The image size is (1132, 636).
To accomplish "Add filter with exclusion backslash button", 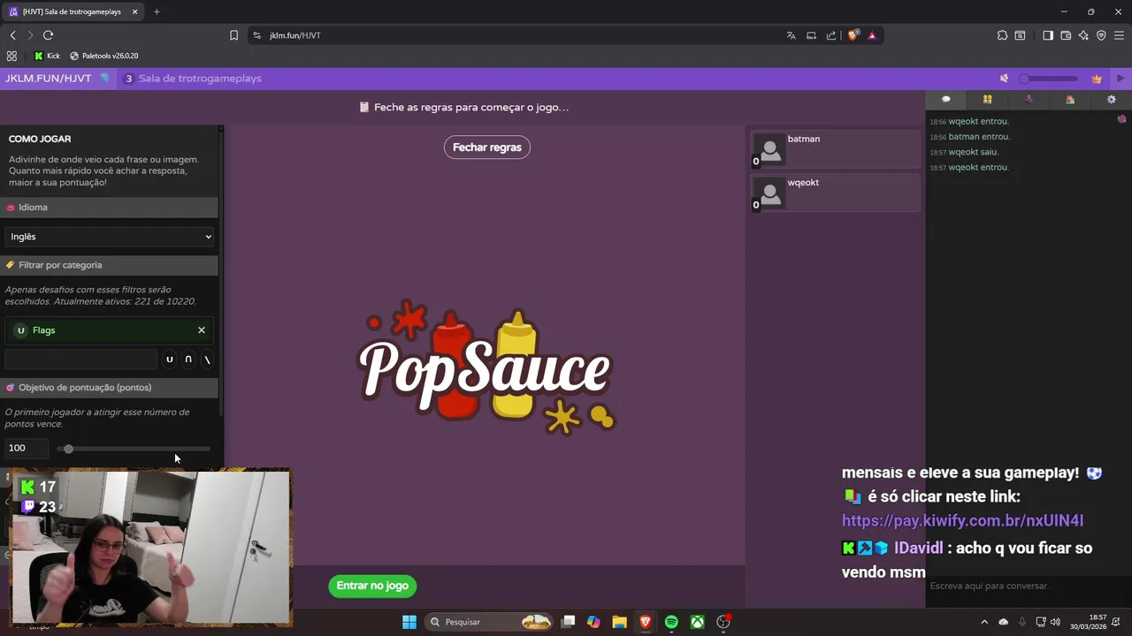I will coord(207,360).
